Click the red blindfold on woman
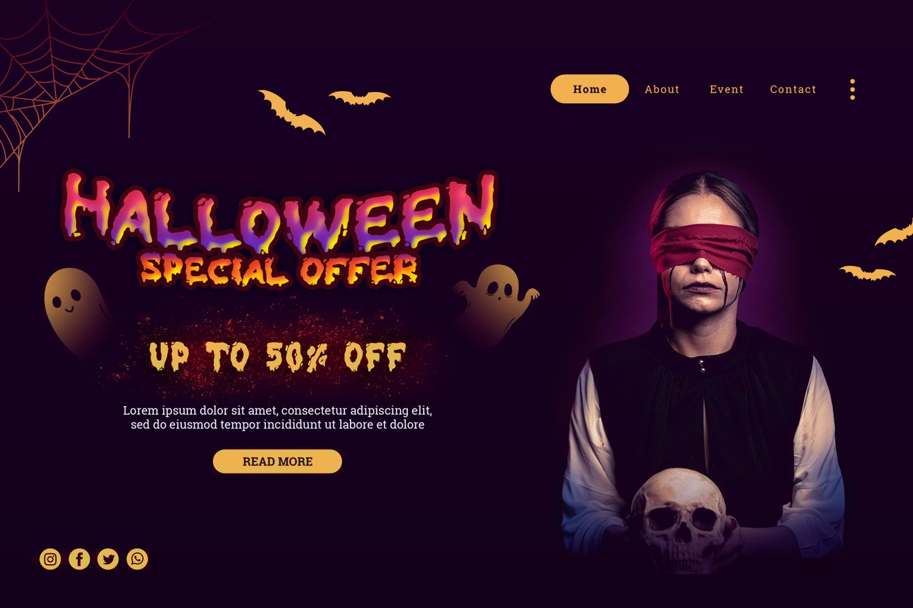 (704, 249)
